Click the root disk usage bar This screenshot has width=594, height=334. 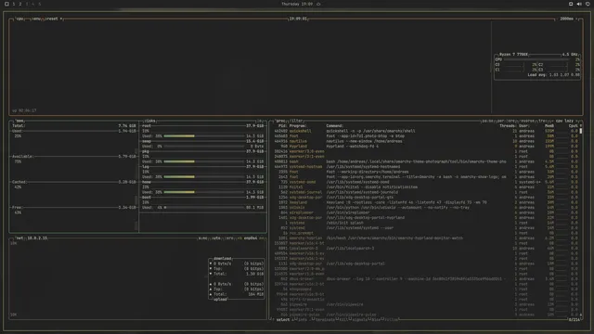204,136
